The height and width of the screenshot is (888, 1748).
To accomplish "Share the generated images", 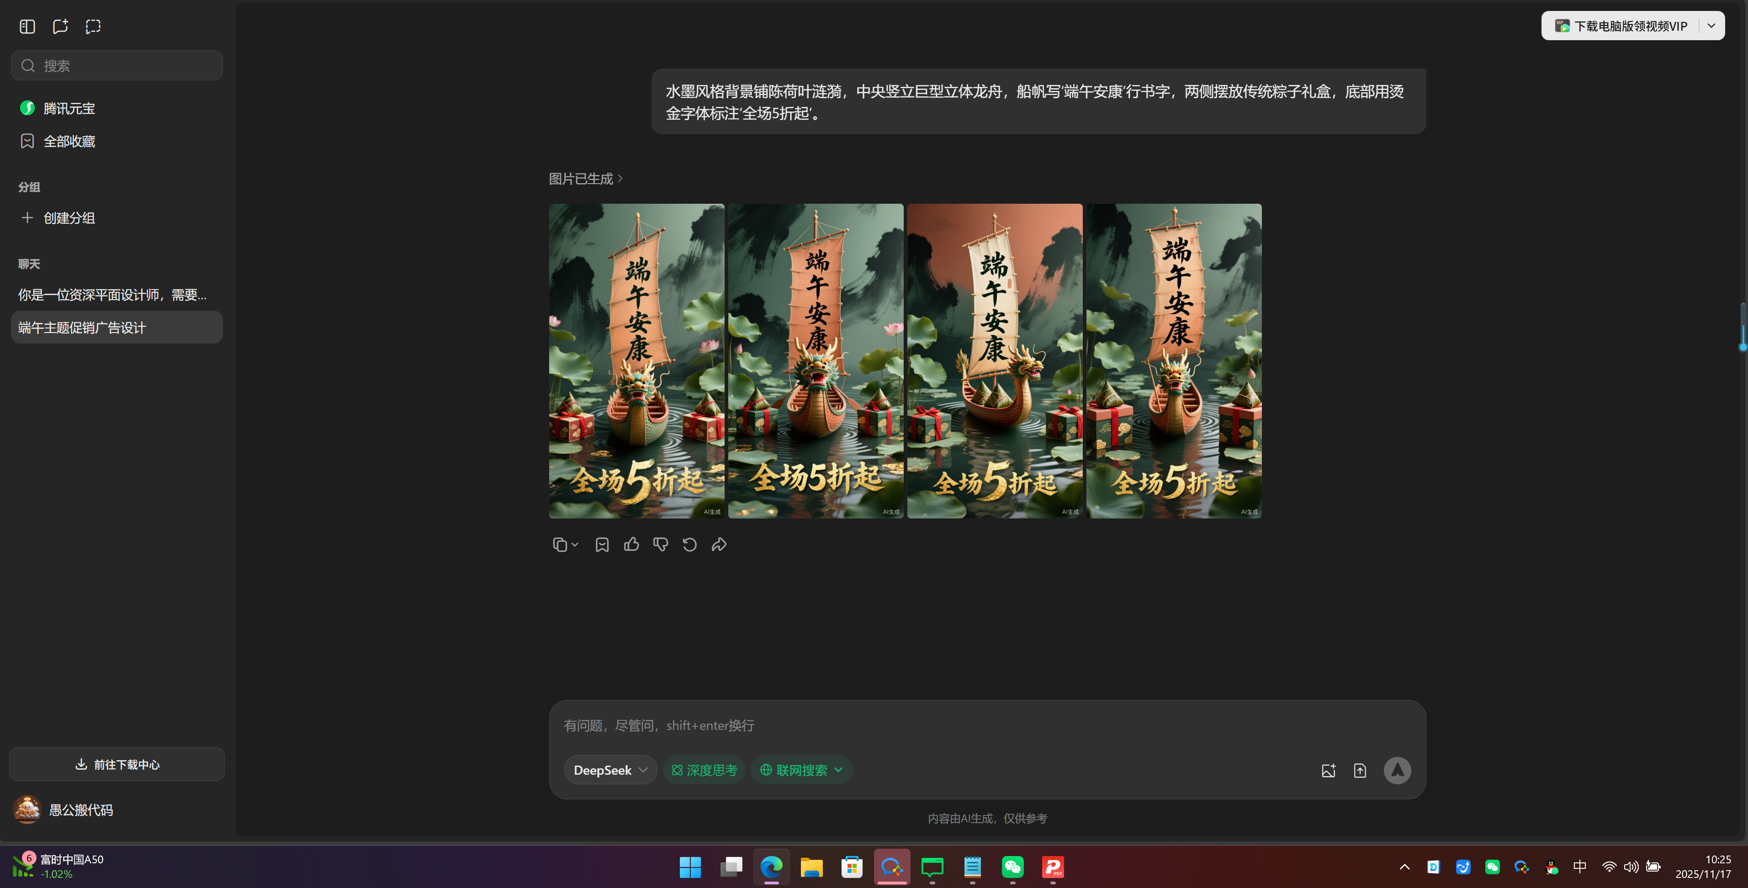I will coord(718,544).
